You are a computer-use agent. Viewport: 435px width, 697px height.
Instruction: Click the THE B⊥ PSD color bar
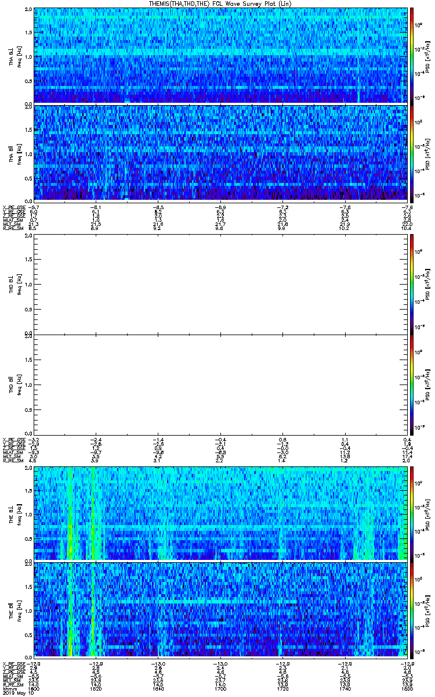pyautogui.click(x=411, y=513)
